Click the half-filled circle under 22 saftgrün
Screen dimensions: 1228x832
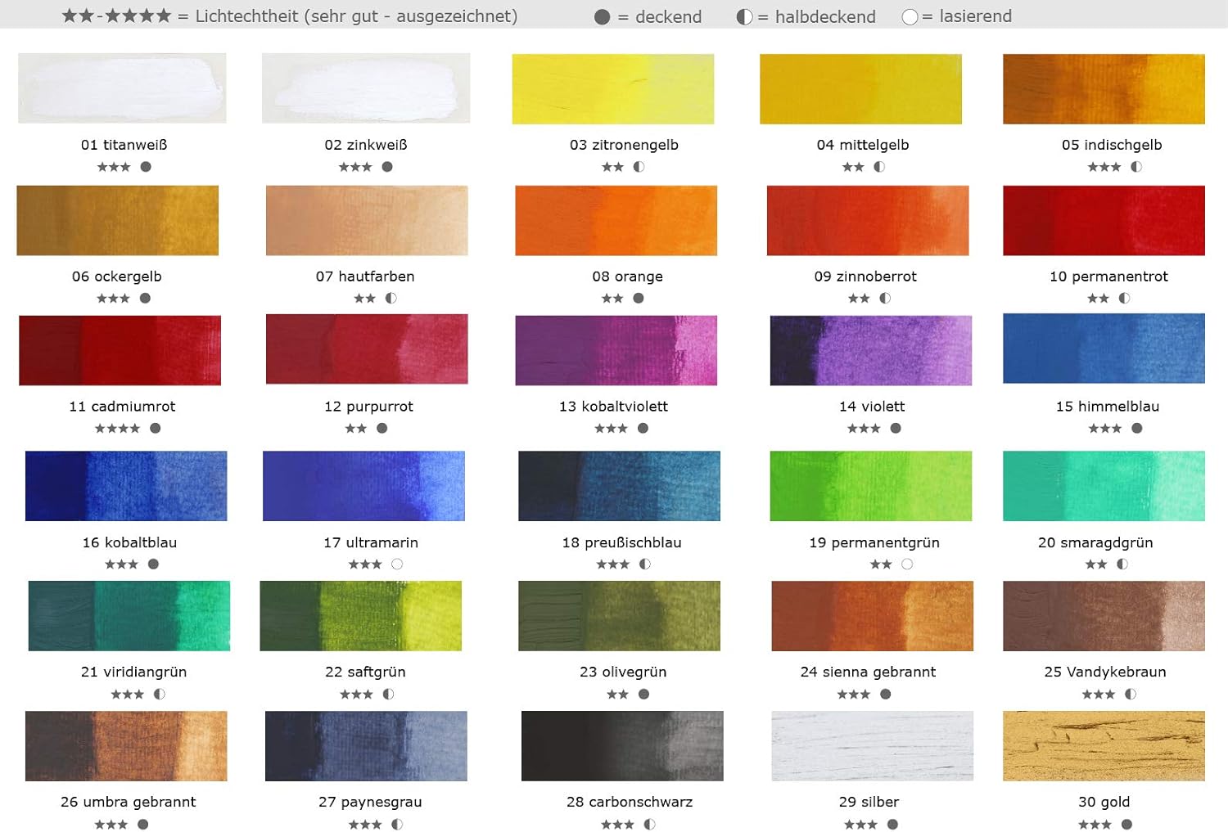pos(388,695)
